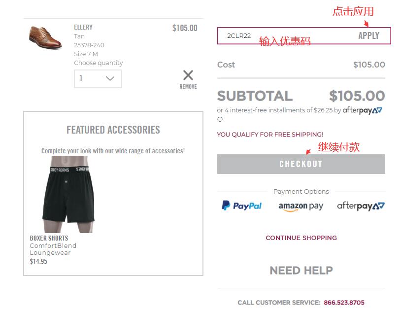Click the promo code field containing 2CLR22
The height and width of the screenshot is (312, 400).
(x=286, y=36)
